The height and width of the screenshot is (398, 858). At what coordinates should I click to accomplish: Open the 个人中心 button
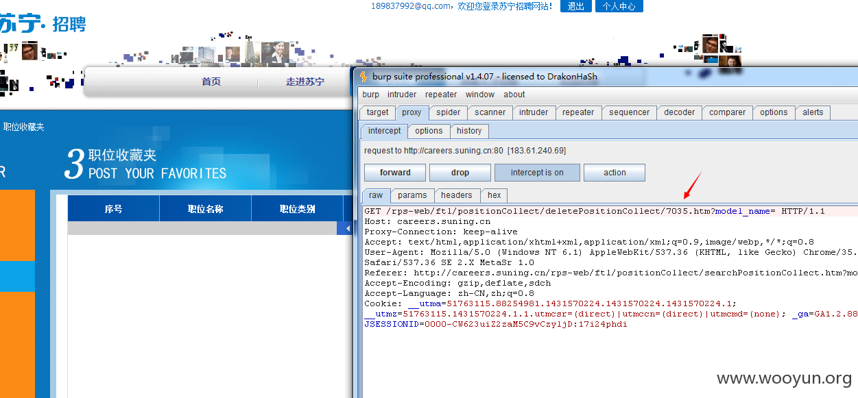coord(619,6)
